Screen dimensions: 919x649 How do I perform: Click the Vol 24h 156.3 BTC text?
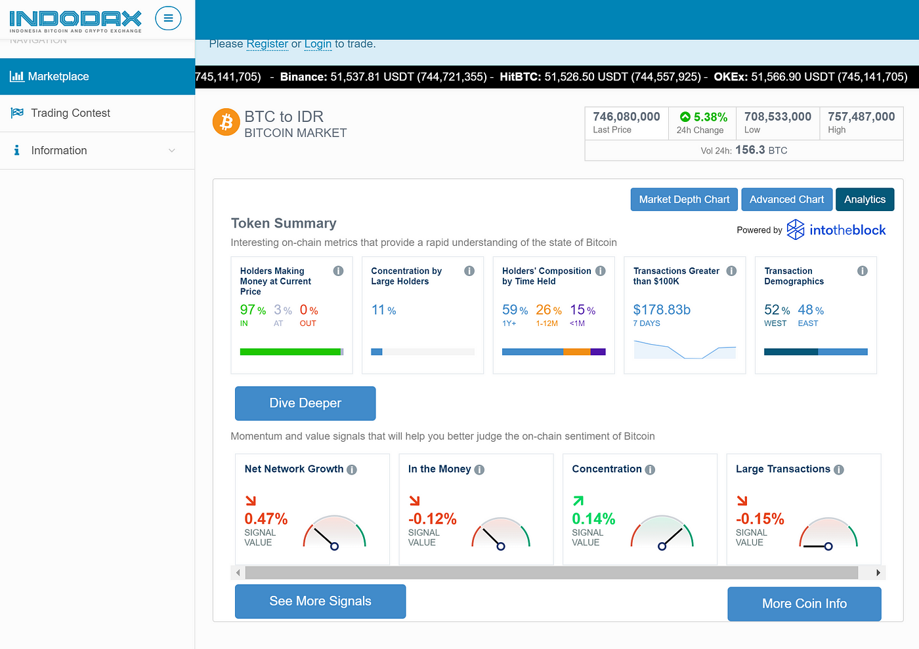point(744,150)
